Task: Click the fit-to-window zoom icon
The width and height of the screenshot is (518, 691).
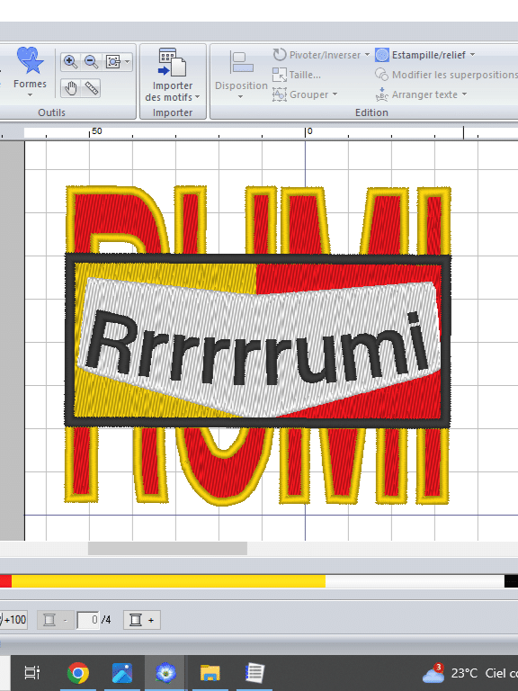Action: pyautogui.click(x=113, y=62)
